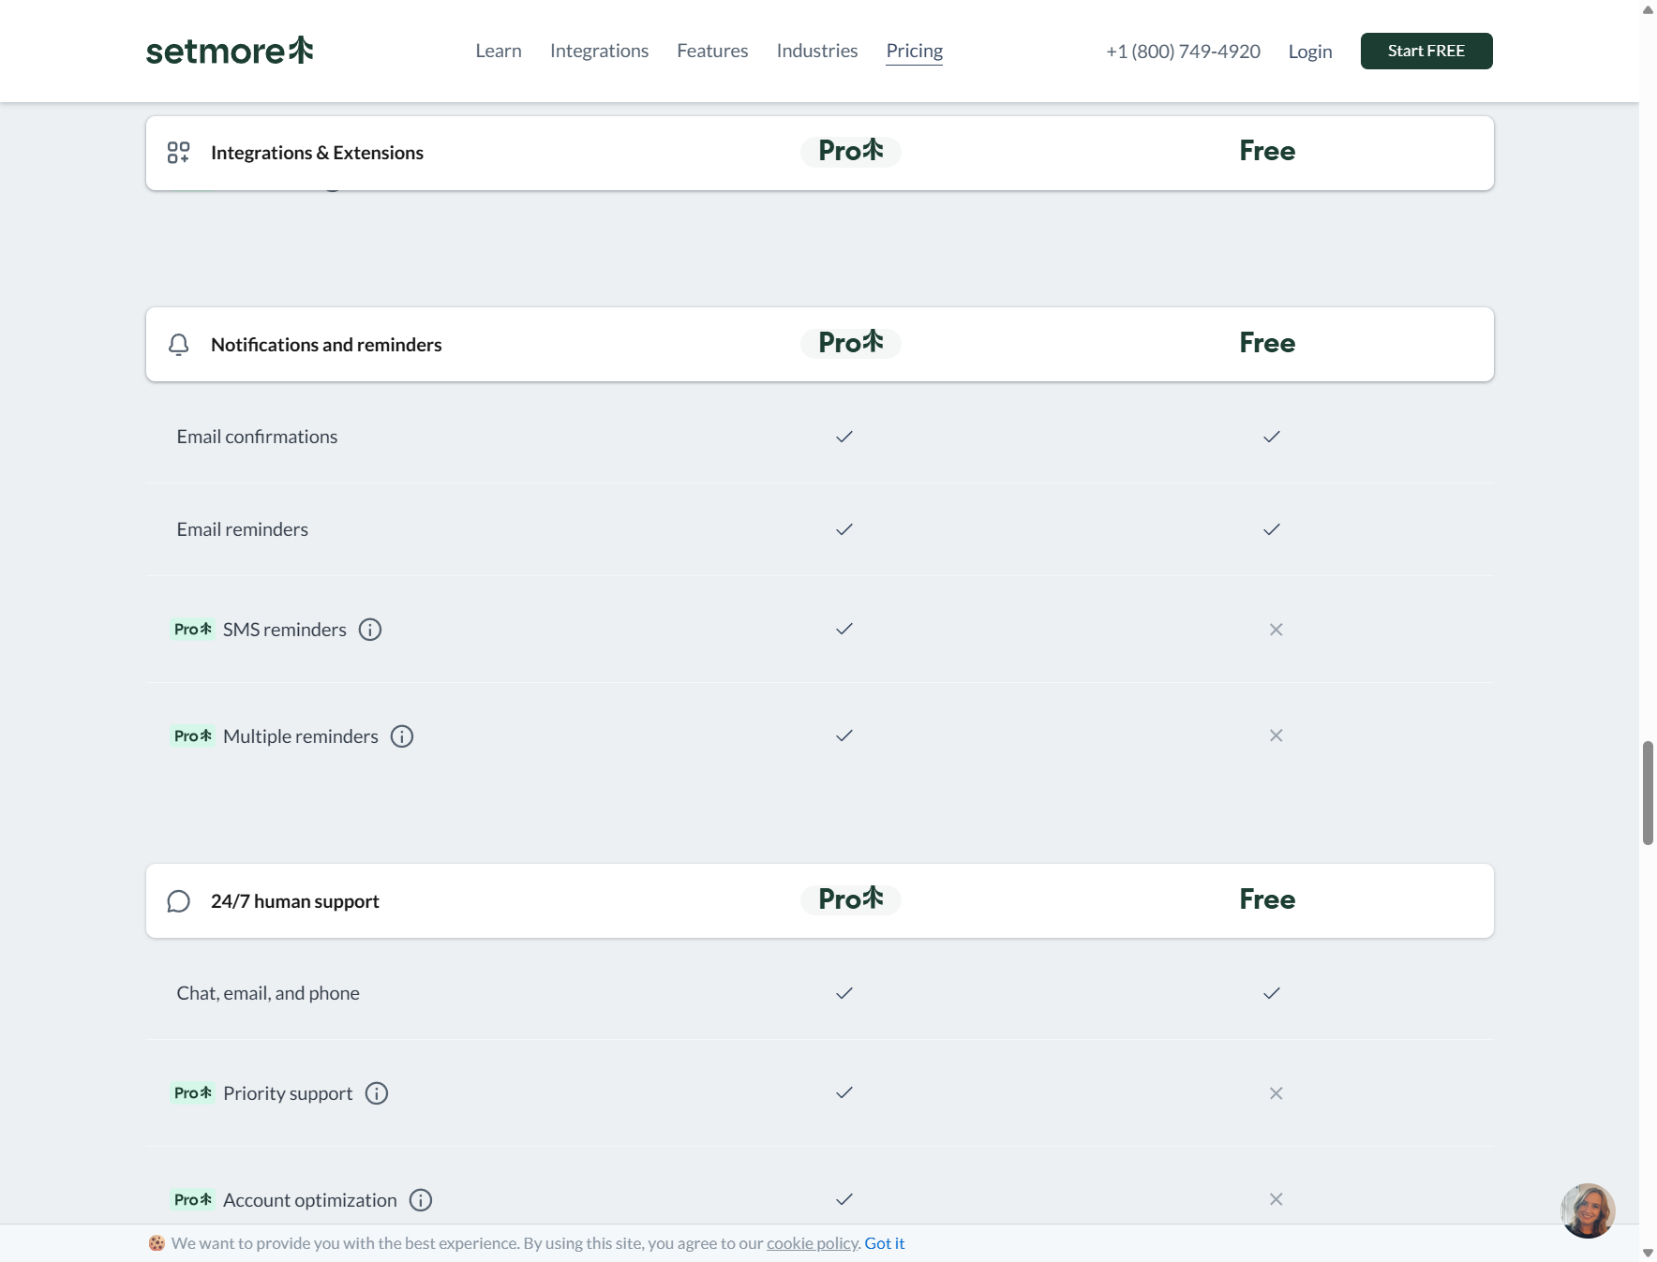
Task: Click Free checkmark for Chat, email, and phone
Action: 1272,993
